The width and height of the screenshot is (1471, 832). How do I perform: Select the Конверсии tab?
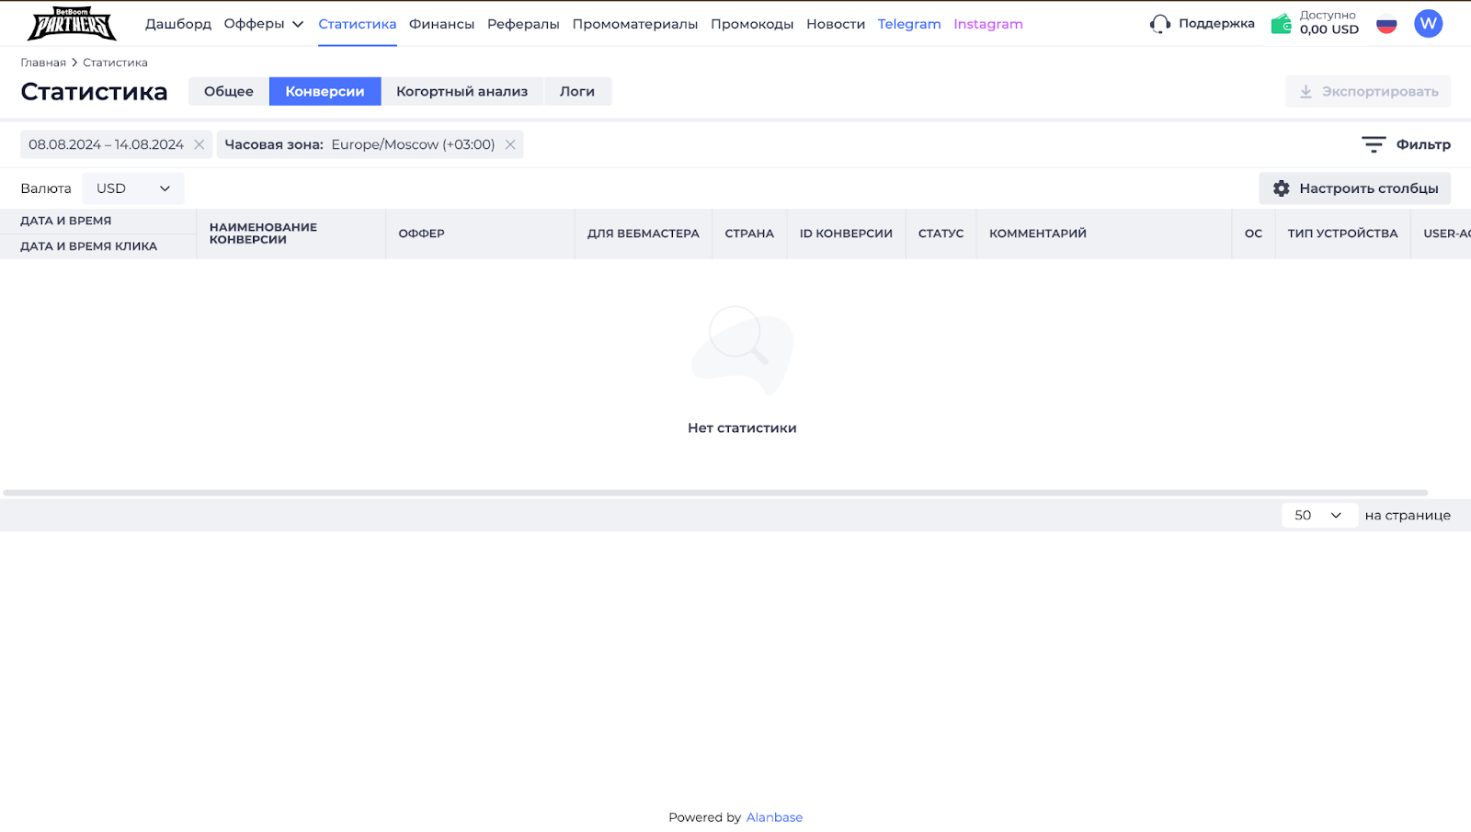click(325, 91)
